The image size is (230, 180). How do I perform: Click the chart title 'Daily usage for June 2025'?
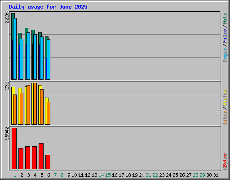coord(48,7)
